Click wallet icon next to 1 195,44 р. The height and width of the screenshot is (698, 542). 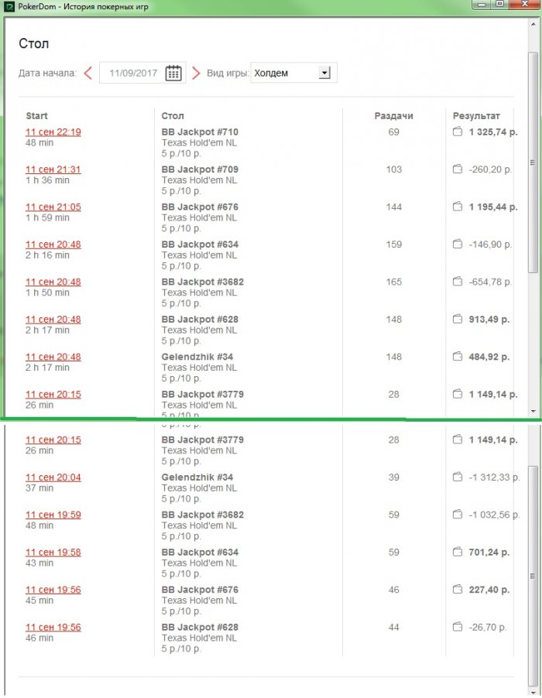tap(458, 207)
